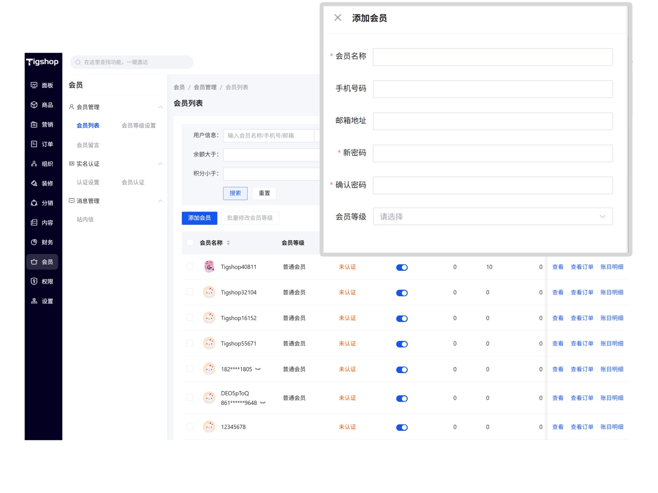Open the 商品 products sidebar icon

click(34, 105)
